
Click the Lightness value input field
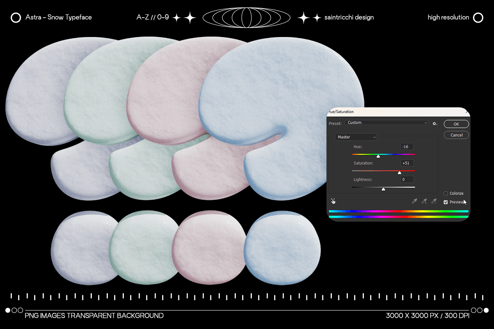click(407, 180)
